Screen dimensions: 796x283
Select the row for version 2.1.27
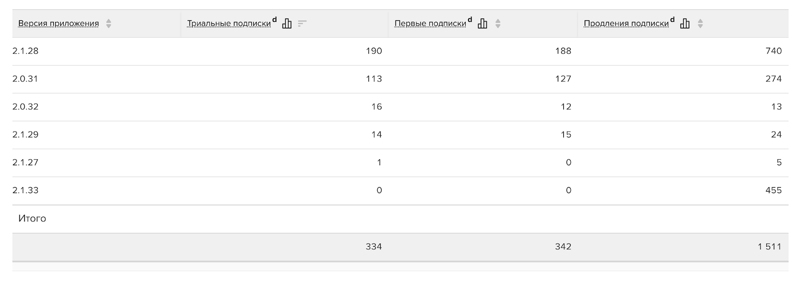(400, 162)
